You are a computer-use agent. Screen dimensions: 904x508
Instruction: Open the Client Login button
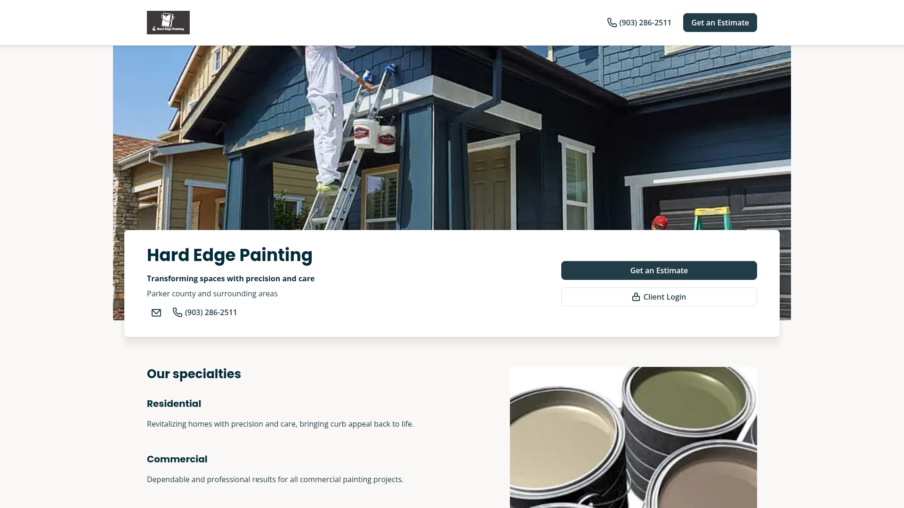point(659,297)
